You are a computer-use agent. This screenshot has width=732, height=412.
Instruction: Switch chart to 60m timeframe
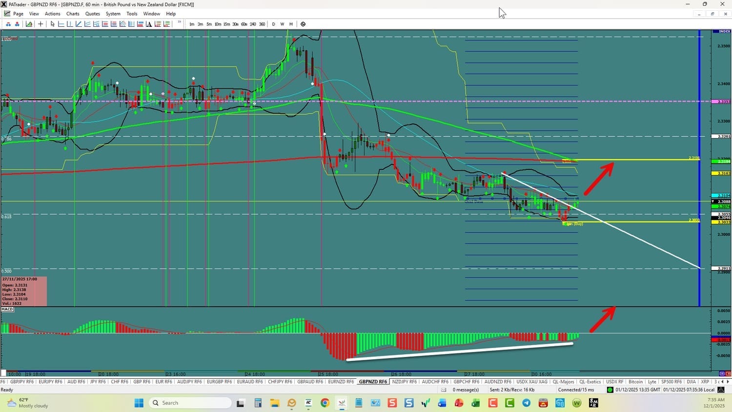coord(244,24)
